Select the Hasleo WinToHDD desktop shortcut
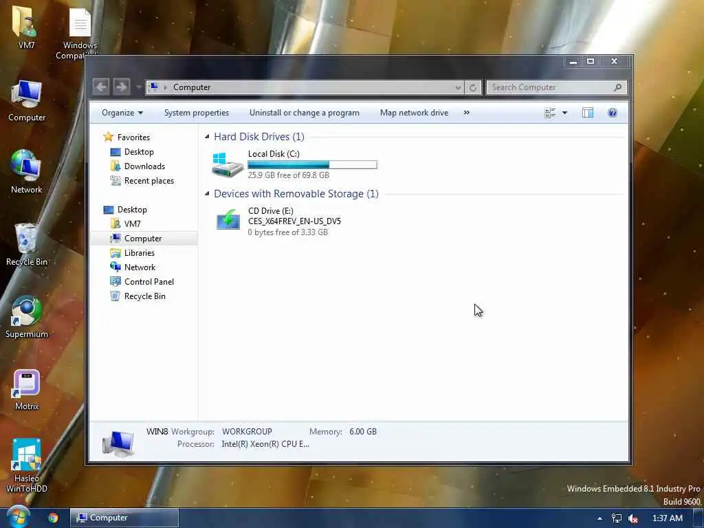 pyautogui.click(x=27, y=465)
